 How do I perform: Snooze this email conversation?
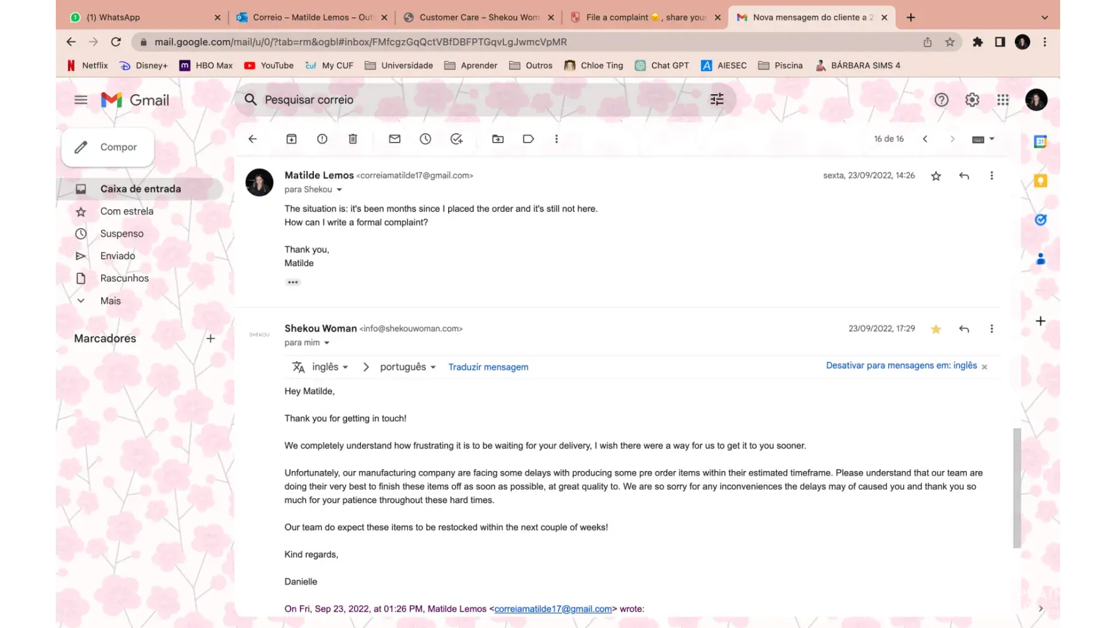[426, 139]
